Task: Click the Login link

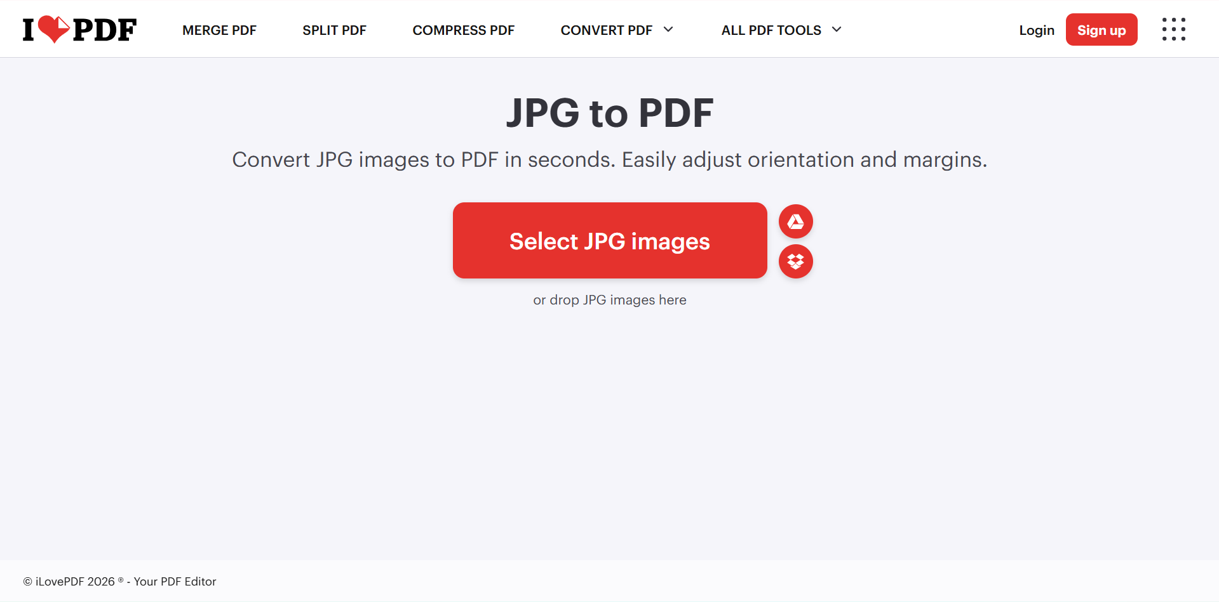Action: click(1036, 30)
